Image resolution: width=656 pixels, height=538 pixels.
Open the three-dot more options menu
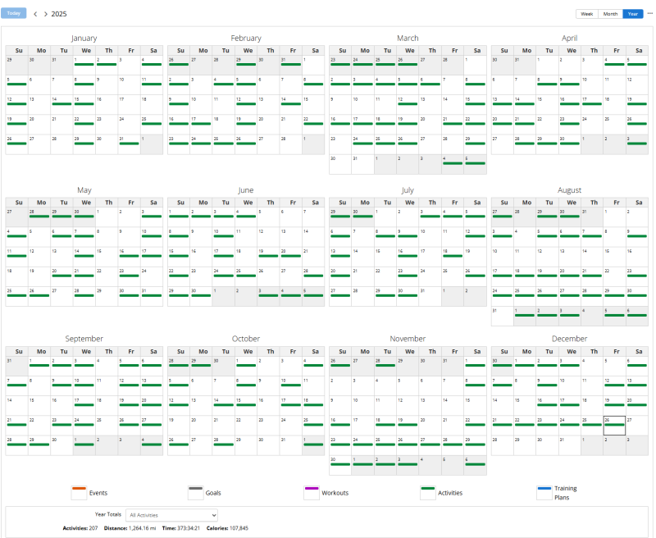[650, 14]
